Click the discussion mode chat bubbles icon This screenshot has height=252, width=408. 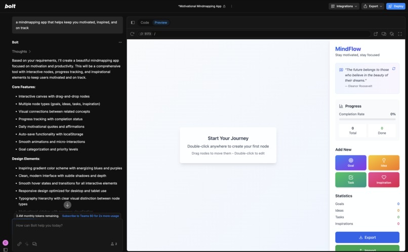pyautogui.click(x=34, y=244)
